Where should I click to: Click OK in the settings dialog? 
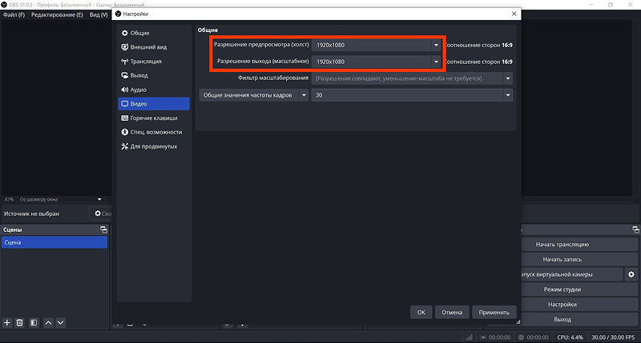(421, 313)
